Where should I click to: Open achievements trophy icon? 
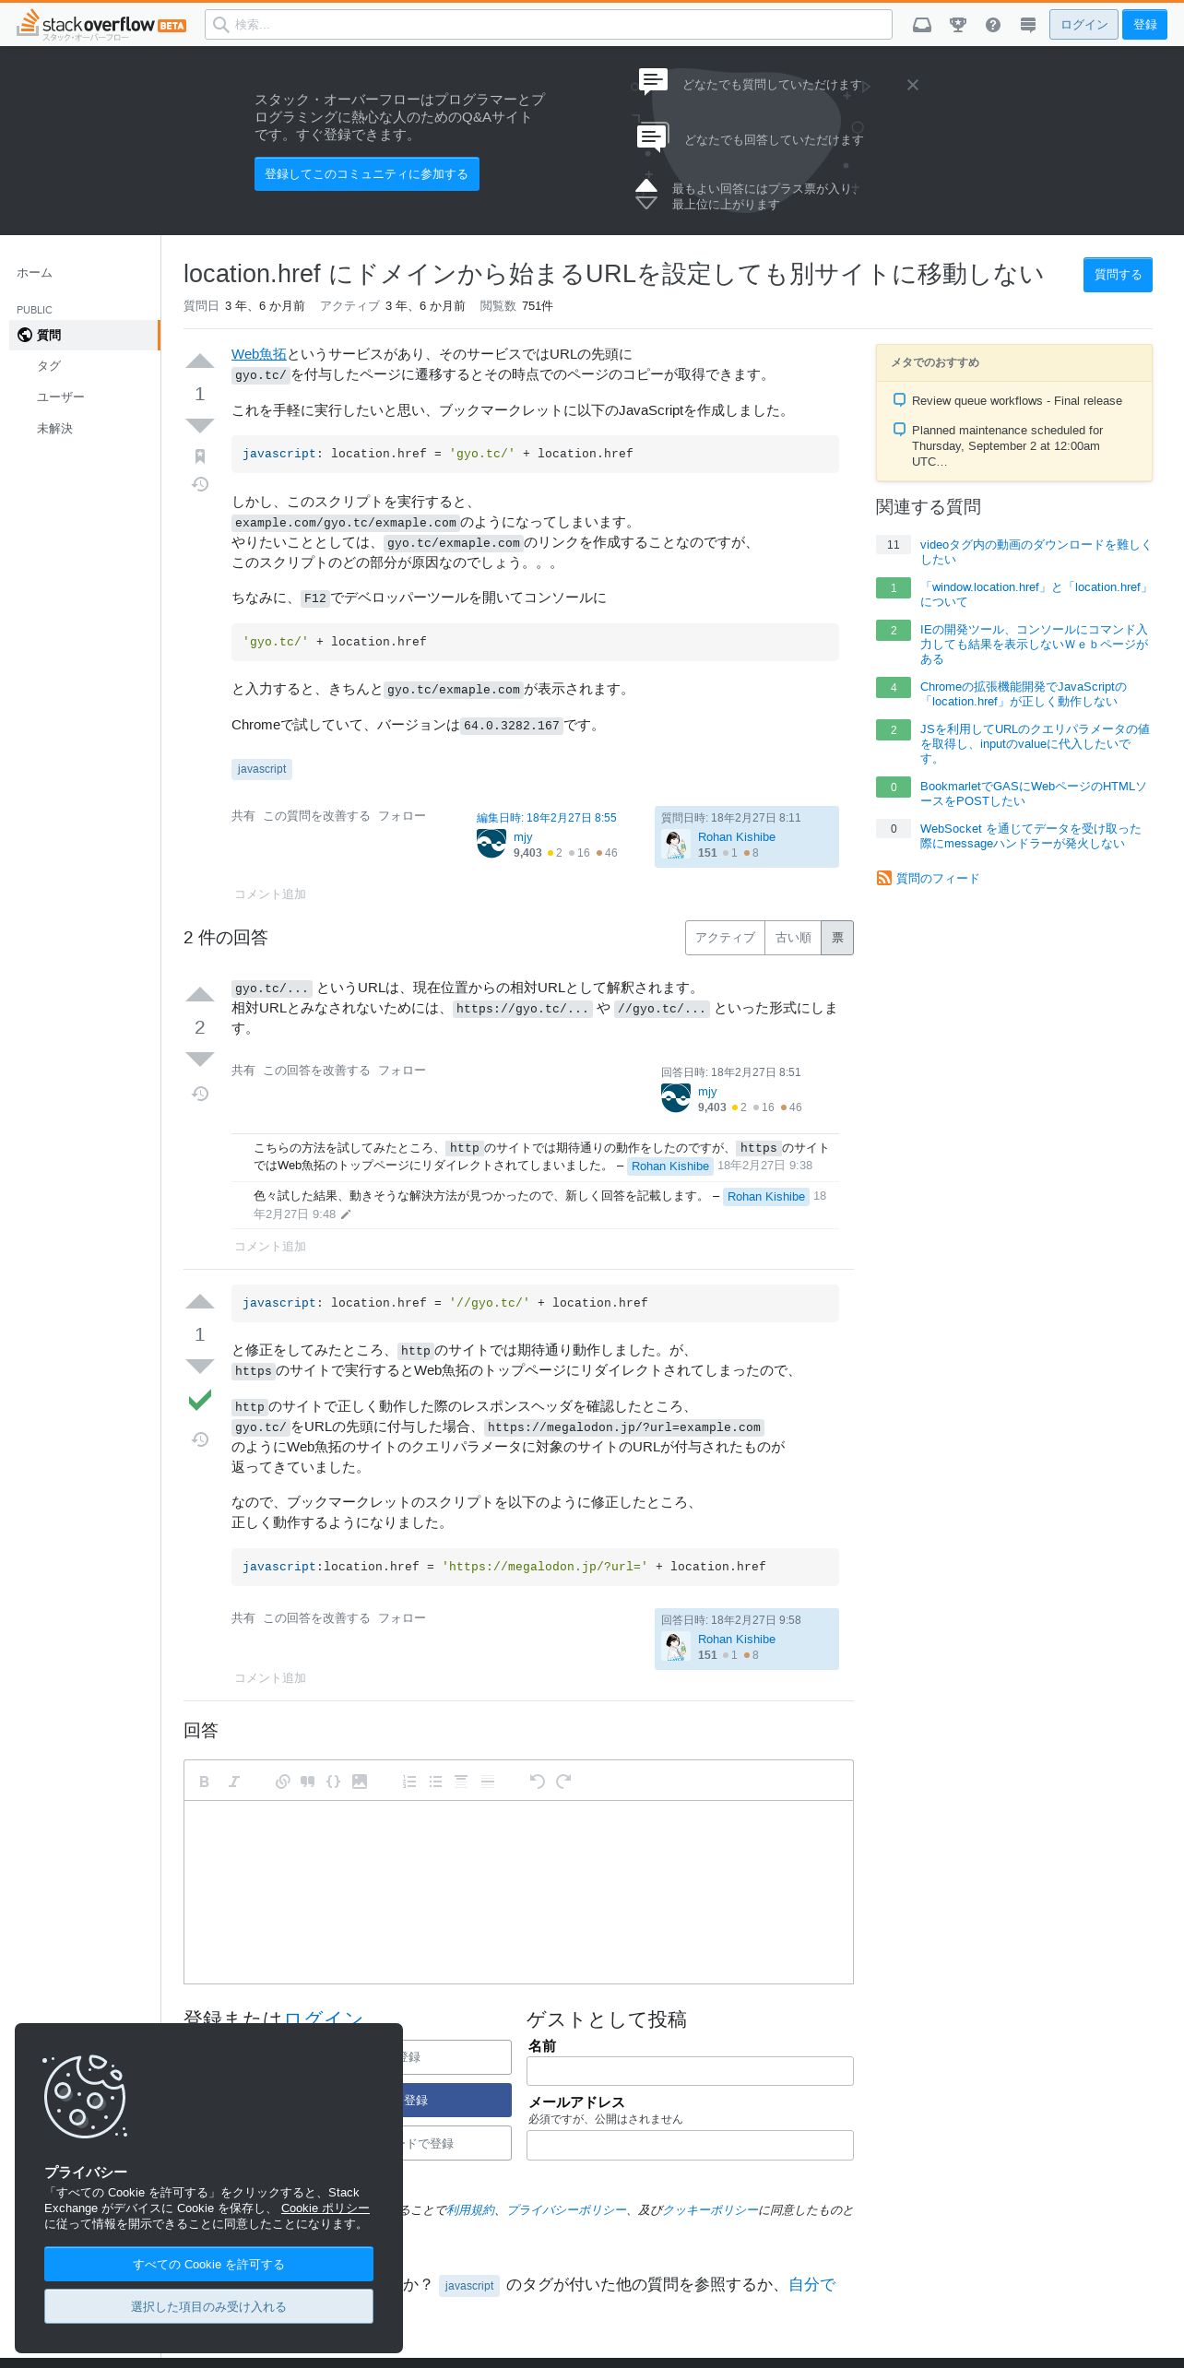pos(958,25)
